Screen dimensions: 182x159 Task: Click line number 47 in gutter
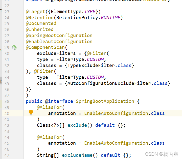pos(7,155)
